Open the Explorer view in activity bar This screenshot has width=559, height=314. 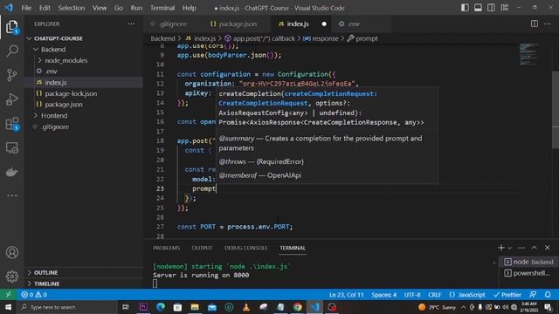tap(11, 27)
